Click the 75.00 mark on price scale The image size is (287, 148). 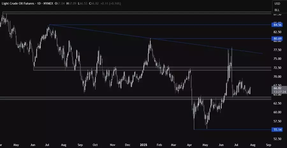click(x=277, y=59)
